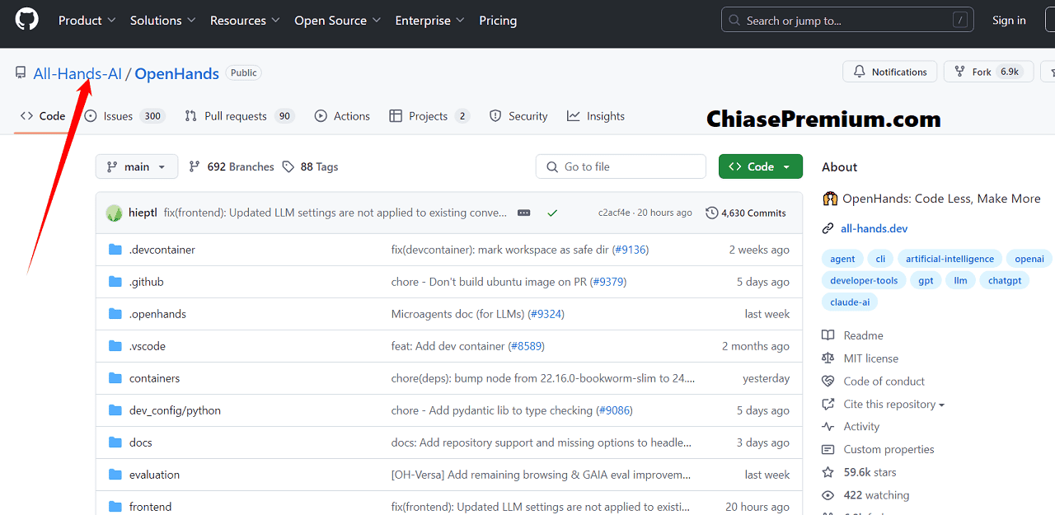Click the tag icon beside 88 Tags
This screenshot has height=515, width=1055.
tap(288, 166)
